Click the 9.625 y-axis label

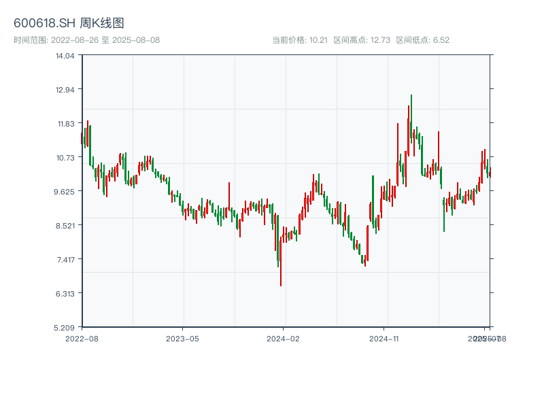pos(65,192)
